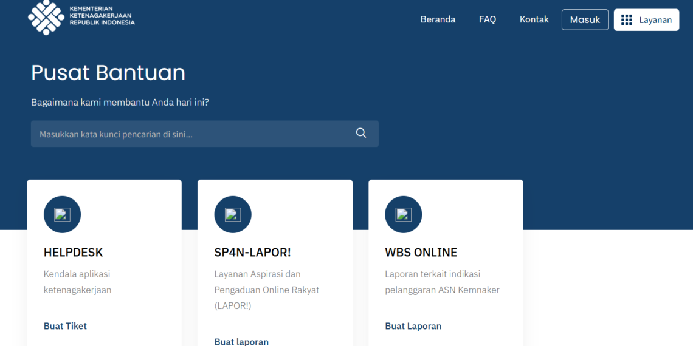Screen dimensions: 693x346
Task: Click Buat laporan under SP4N-LAPOR!
Action: (x=241, y=341)
